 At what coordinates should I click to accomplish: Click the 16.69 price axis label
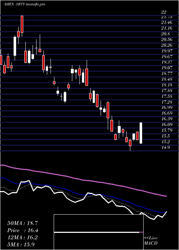(166, 113)
